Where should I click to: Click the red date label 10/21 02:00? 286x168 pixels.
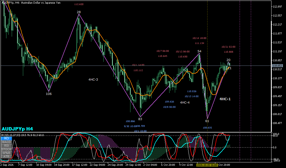click(x=228, y=47)
